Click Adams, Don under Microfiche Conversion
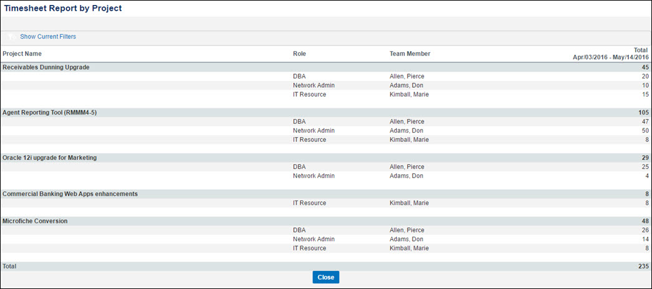The height and width of the screenshot is (289, 652). [x=407, y=240]
